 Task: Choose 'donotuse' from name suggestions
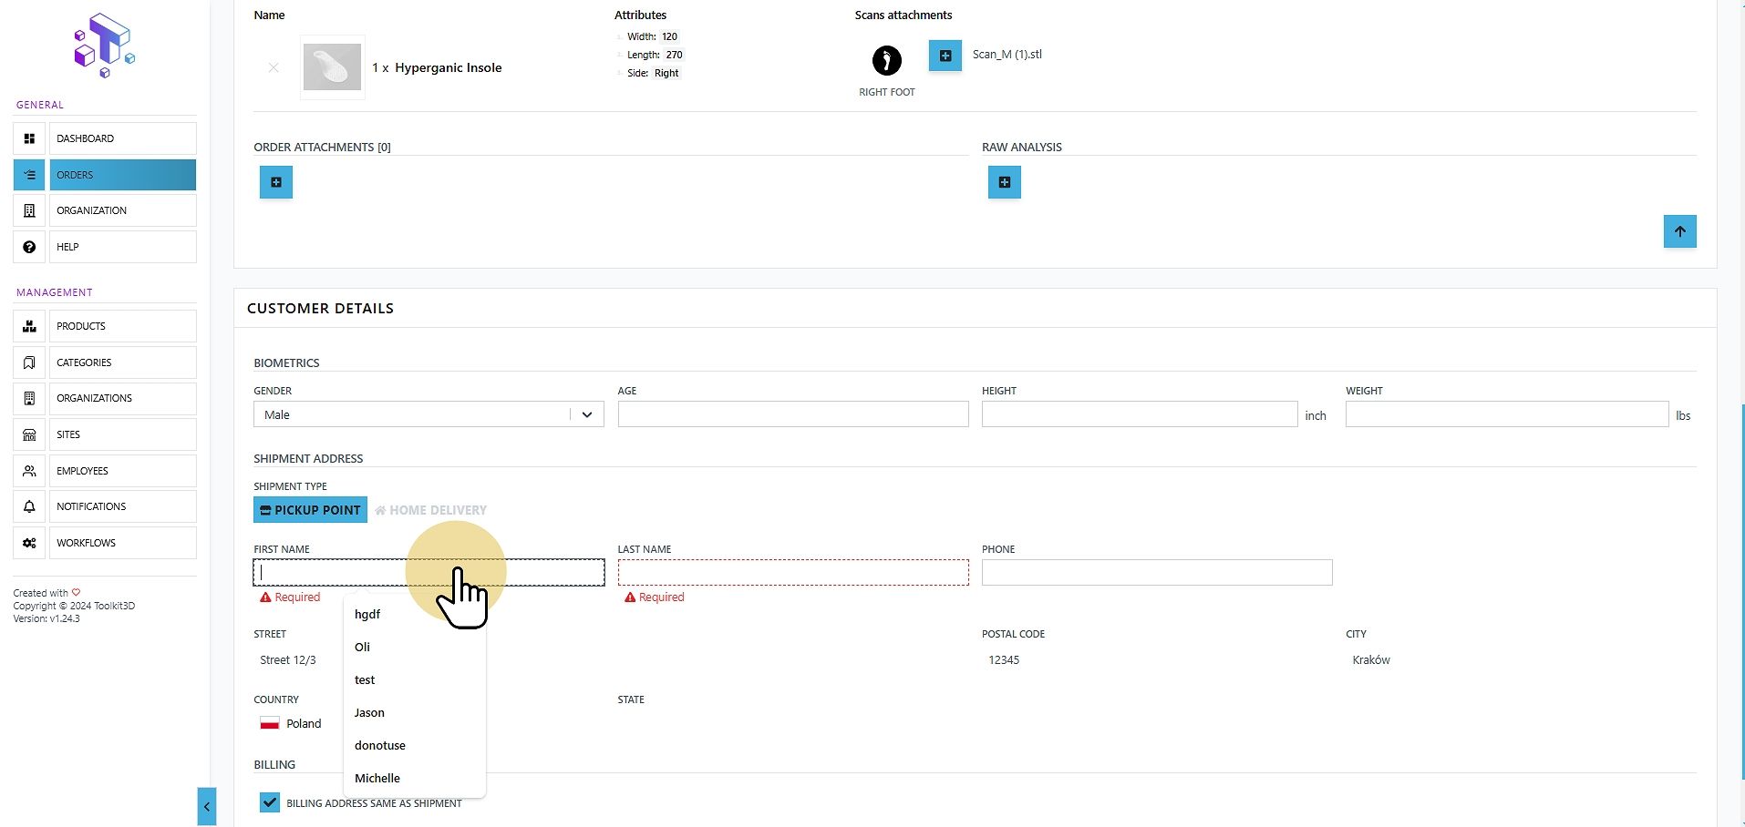pyautogui.click(x=414, y=745)
